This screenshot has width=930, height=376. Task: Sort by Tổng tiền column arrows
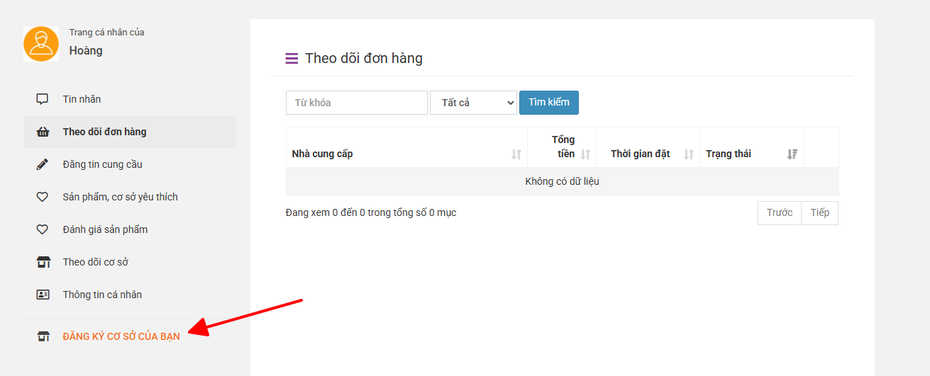(x=585, y=154)
